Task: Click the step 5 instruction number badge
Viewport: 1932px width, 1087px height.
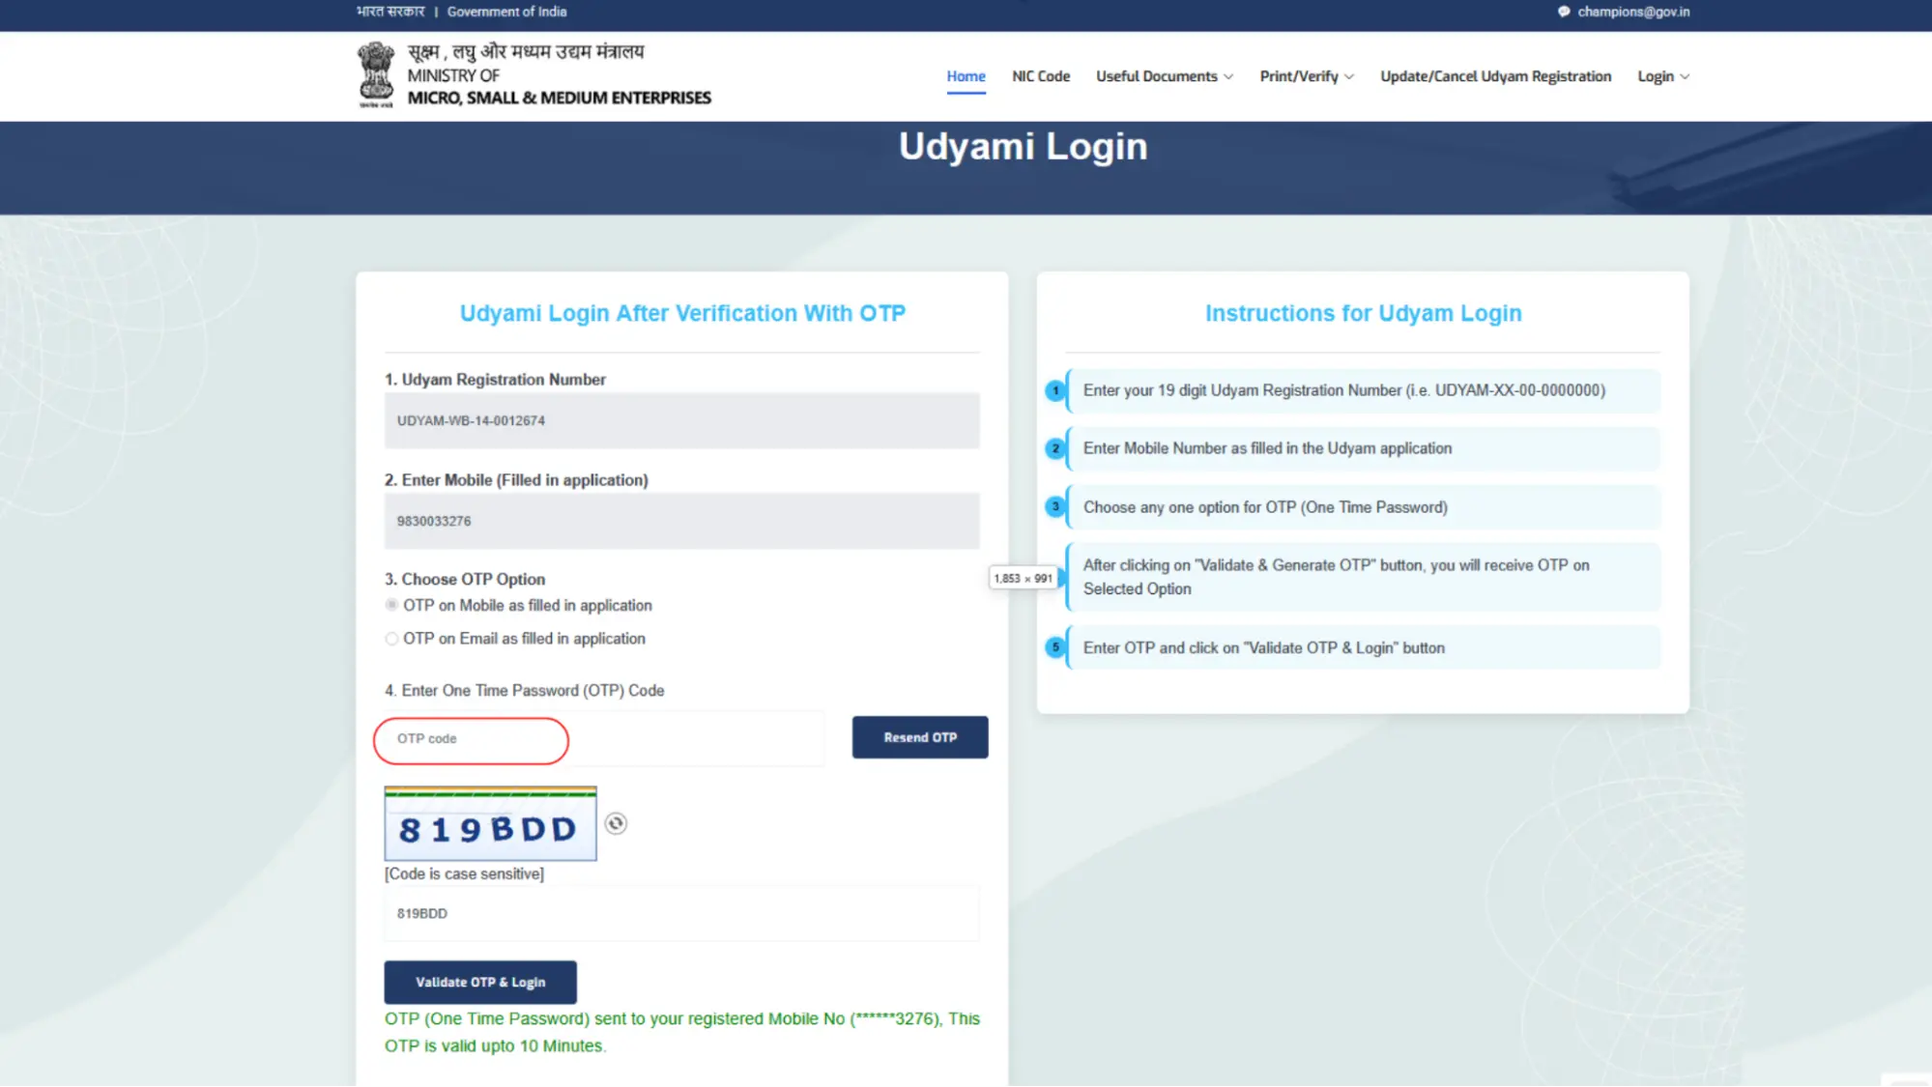Action: (1055, 647)
